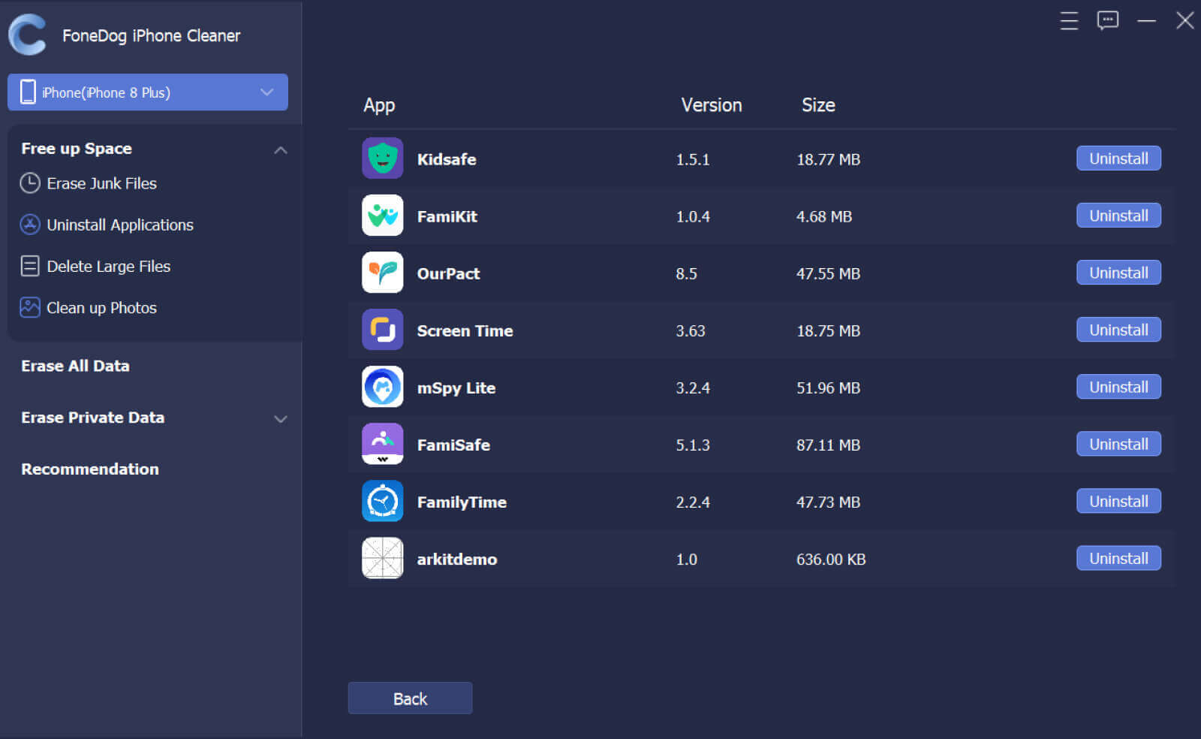Uninstall the FamiKit app

coord(1118,216)
